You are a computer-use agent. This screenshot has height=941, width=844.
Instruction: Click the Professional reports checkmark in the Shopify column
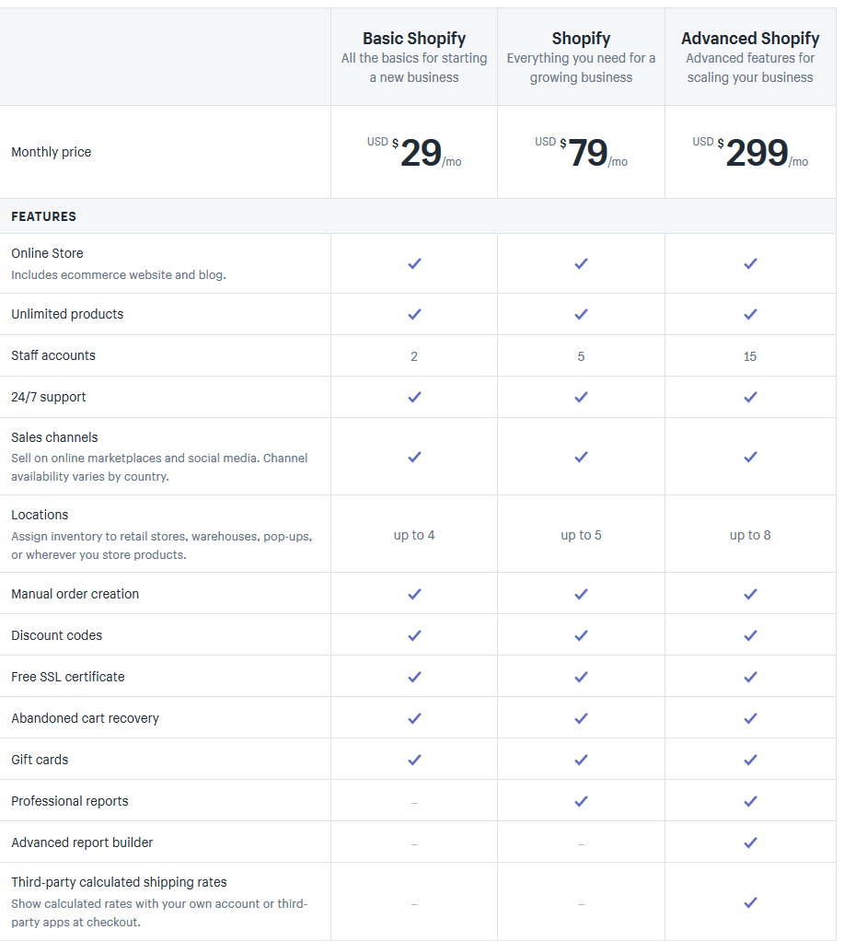pos(582,801)
